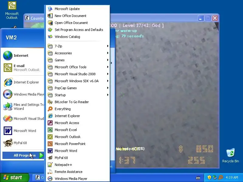
Task: Click the VM2 user name header
Action: pyautogui.click(x=11, y=37)
